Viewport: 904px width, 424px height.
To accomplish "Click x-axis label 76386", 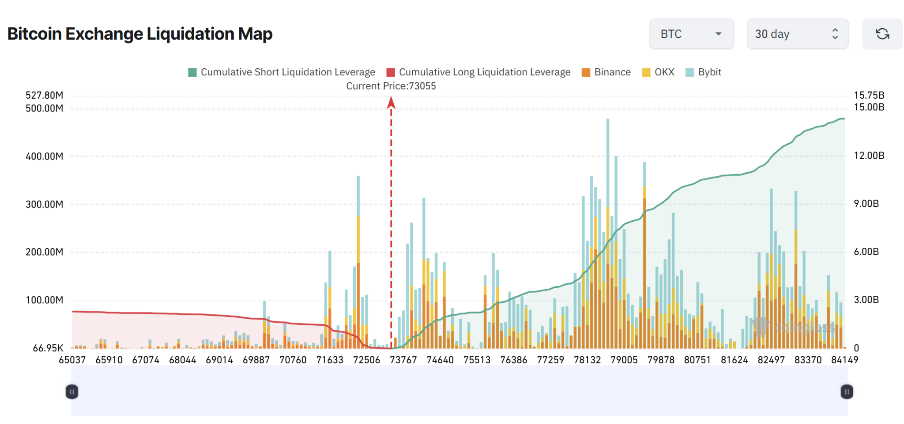I will click(514, 360).
